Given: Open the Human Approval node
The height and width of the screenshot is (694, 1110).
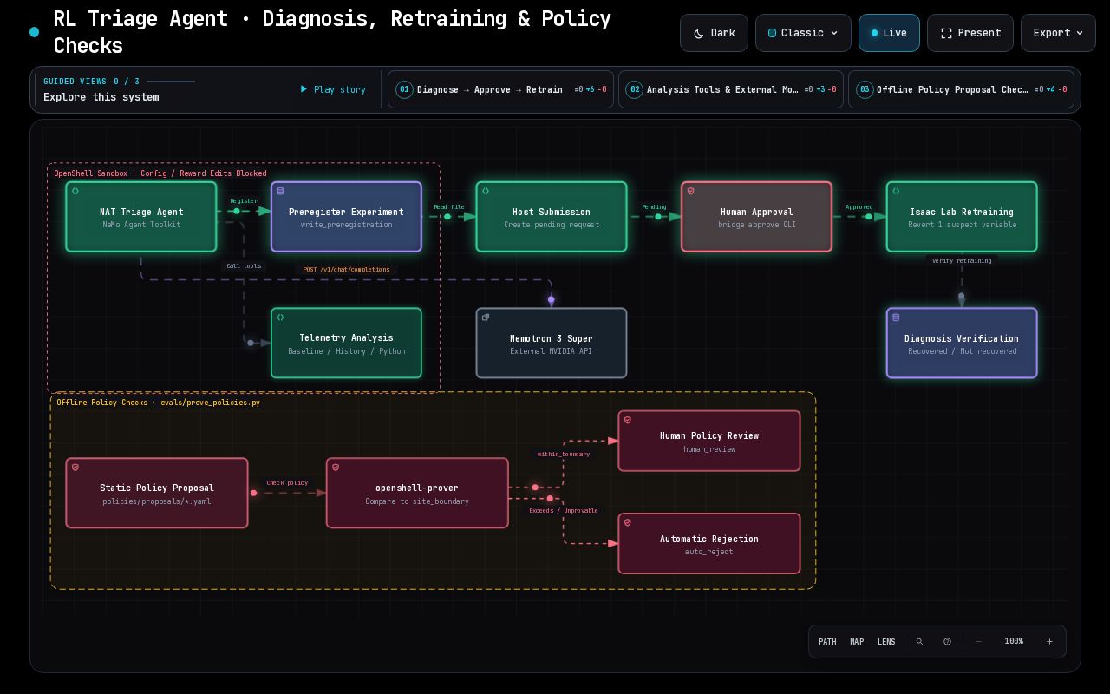Looking at the screenshot, I should coord(756,217).
